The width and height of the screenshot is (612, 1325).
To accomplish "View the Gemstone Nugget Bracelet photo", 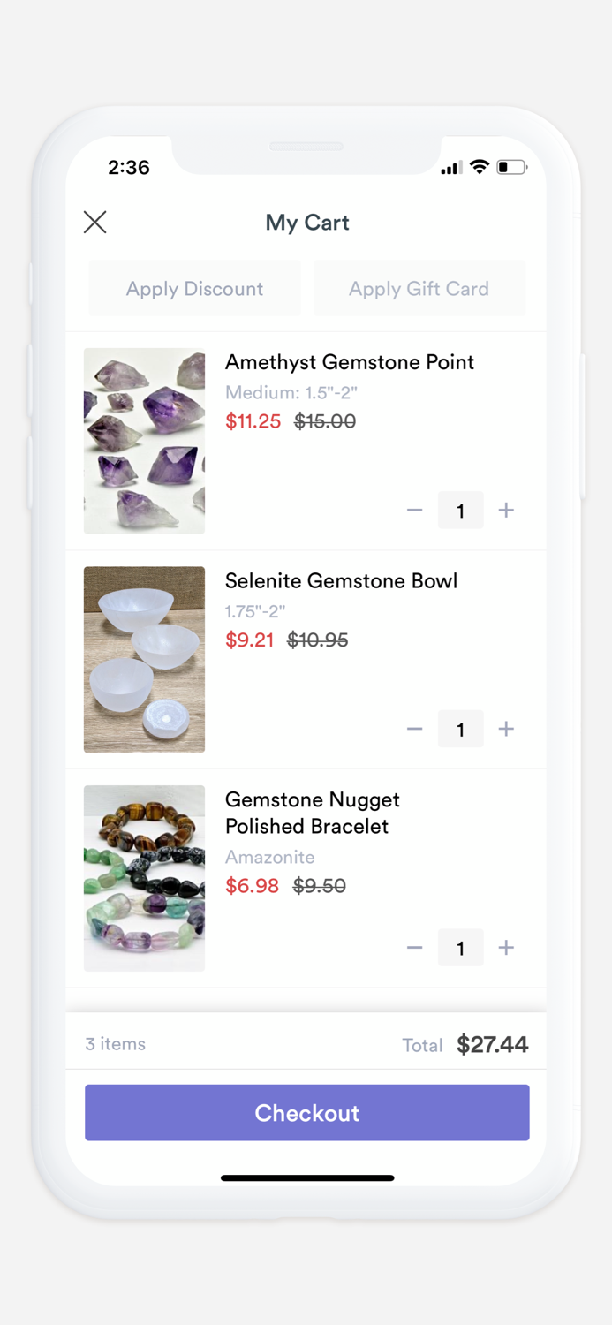I will coord(144,878).
